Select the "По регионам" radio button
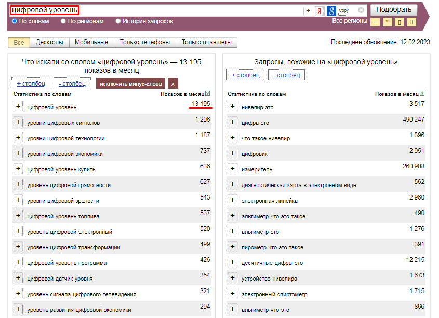The width and height of the screenshot is (439, 318). (x=63, y=21)
